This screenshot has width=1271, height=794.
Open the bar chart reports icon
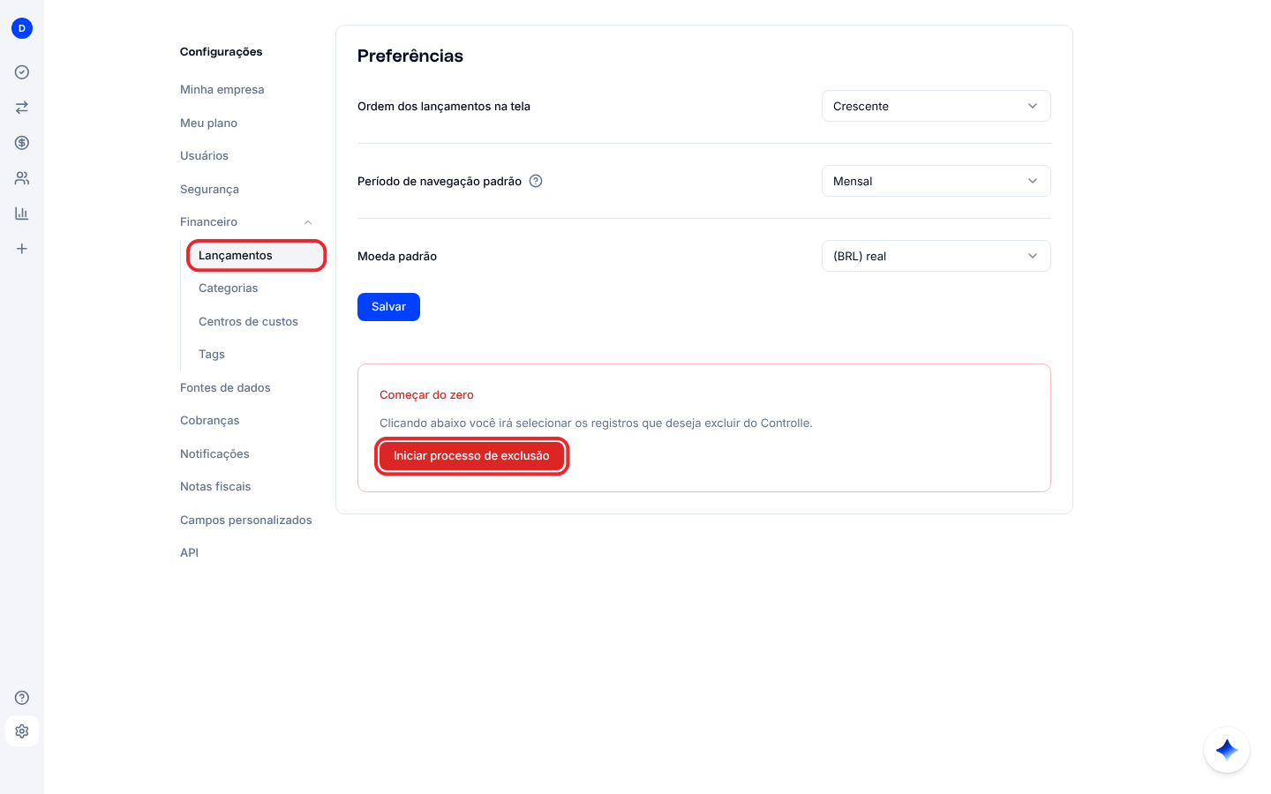point(22,213)
